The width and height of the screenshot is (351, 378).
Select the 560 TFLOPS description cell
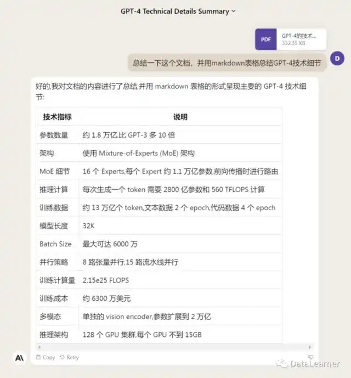click(173, 189)
